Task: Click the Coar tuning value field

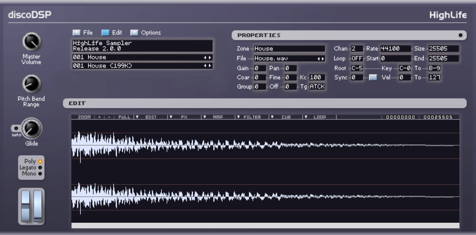Action: (260, 78)
